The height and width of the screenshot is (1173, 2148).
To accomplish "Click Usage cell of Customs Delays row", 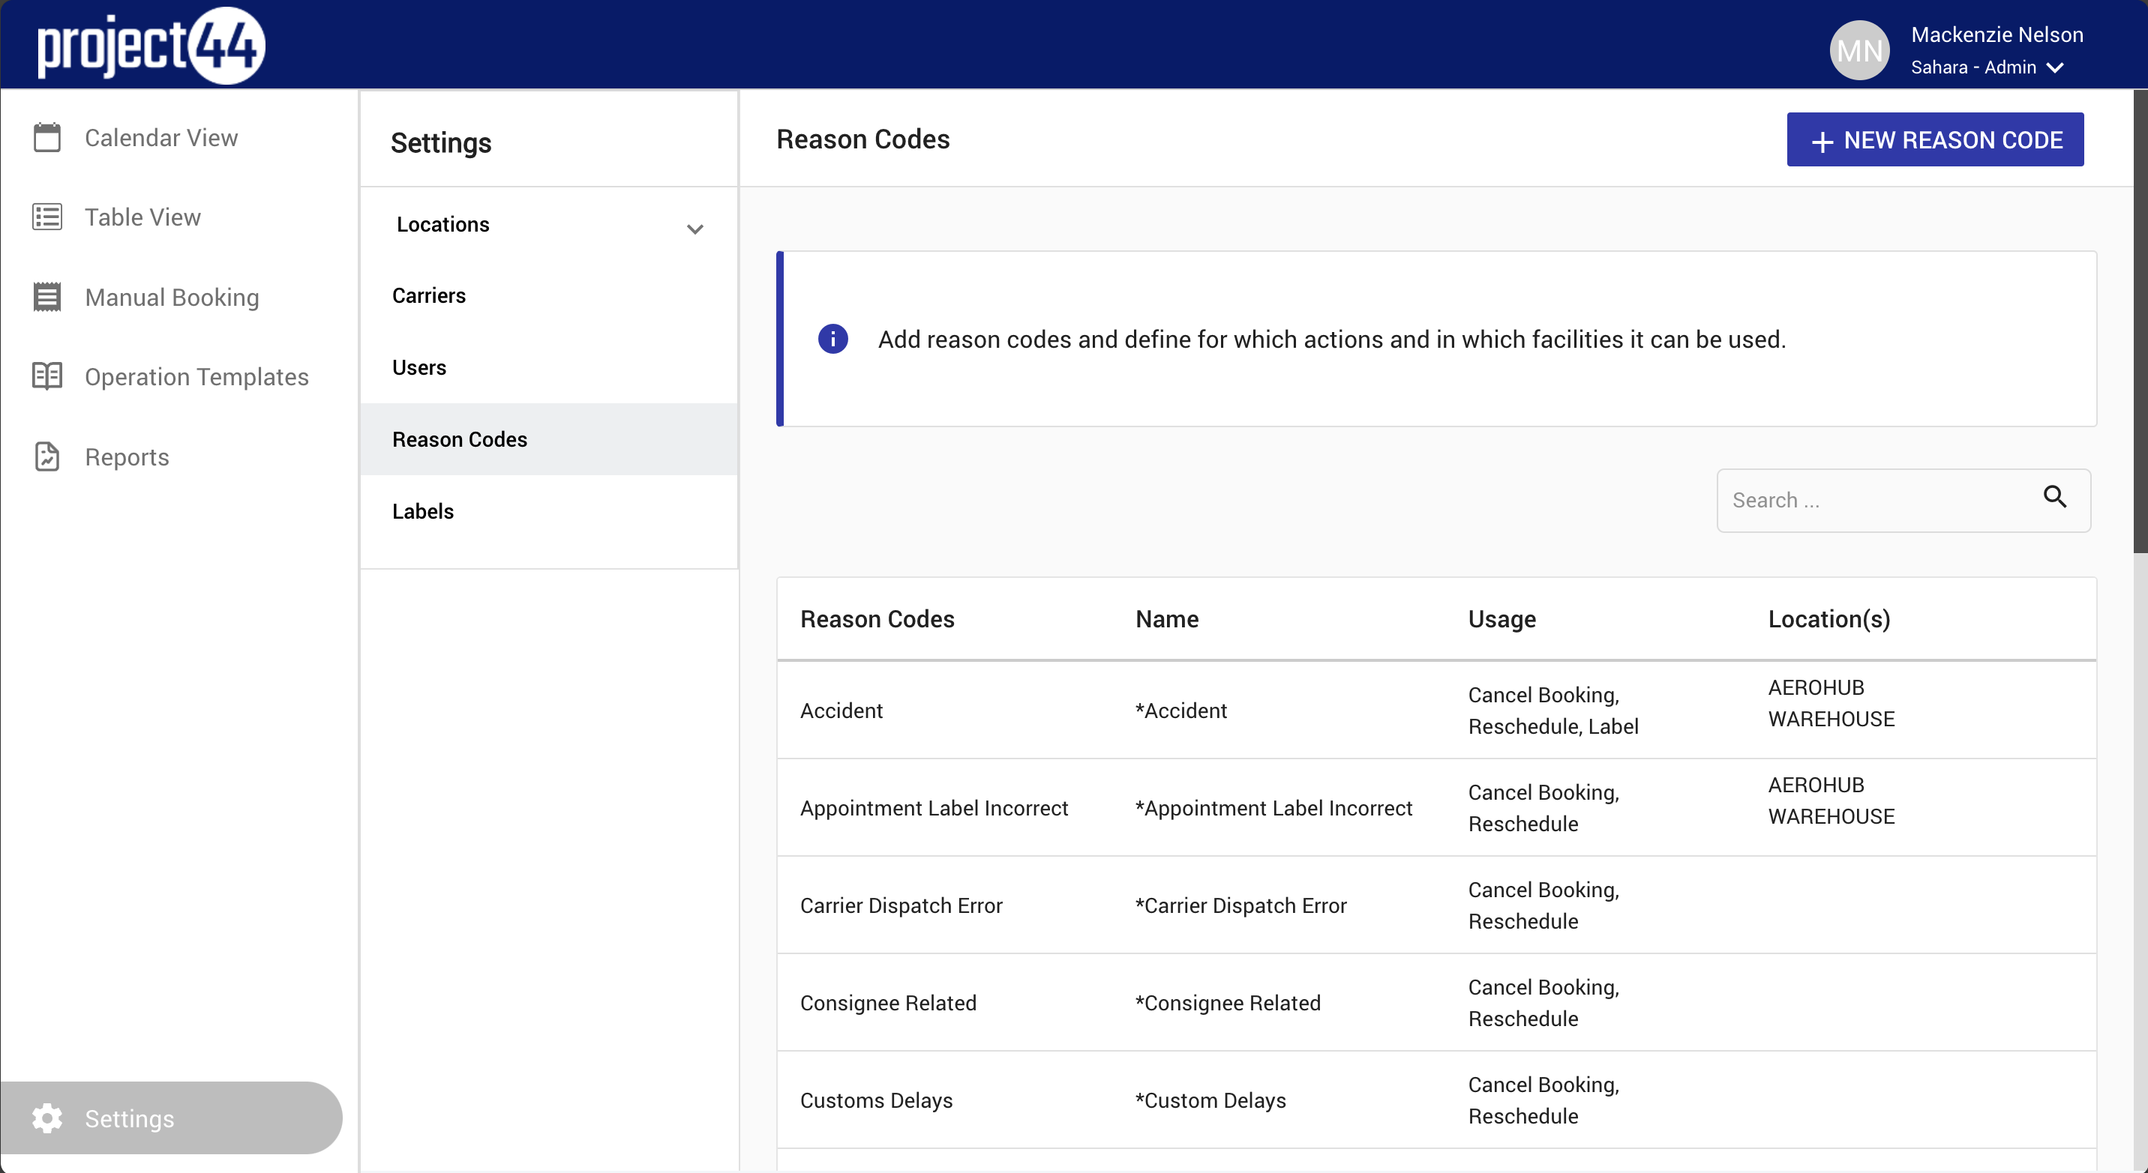I will [1543, 1100].
